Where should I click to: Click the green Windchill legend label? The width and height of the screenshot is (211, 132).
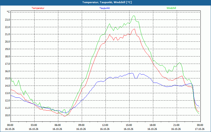pyautogui.click(x=171, y=8)
